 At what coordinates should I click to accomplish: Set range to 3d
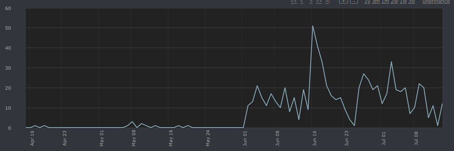point(412,1)
